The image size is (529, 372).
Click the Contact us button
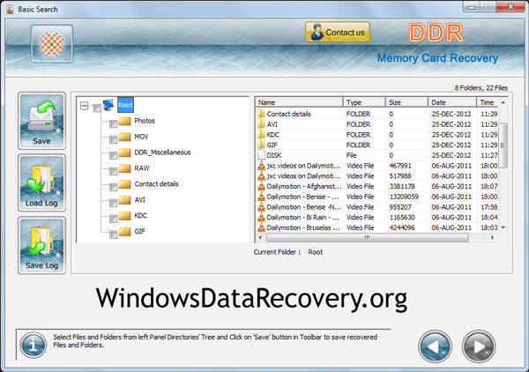pyautogui.click(x=338, y=33)
